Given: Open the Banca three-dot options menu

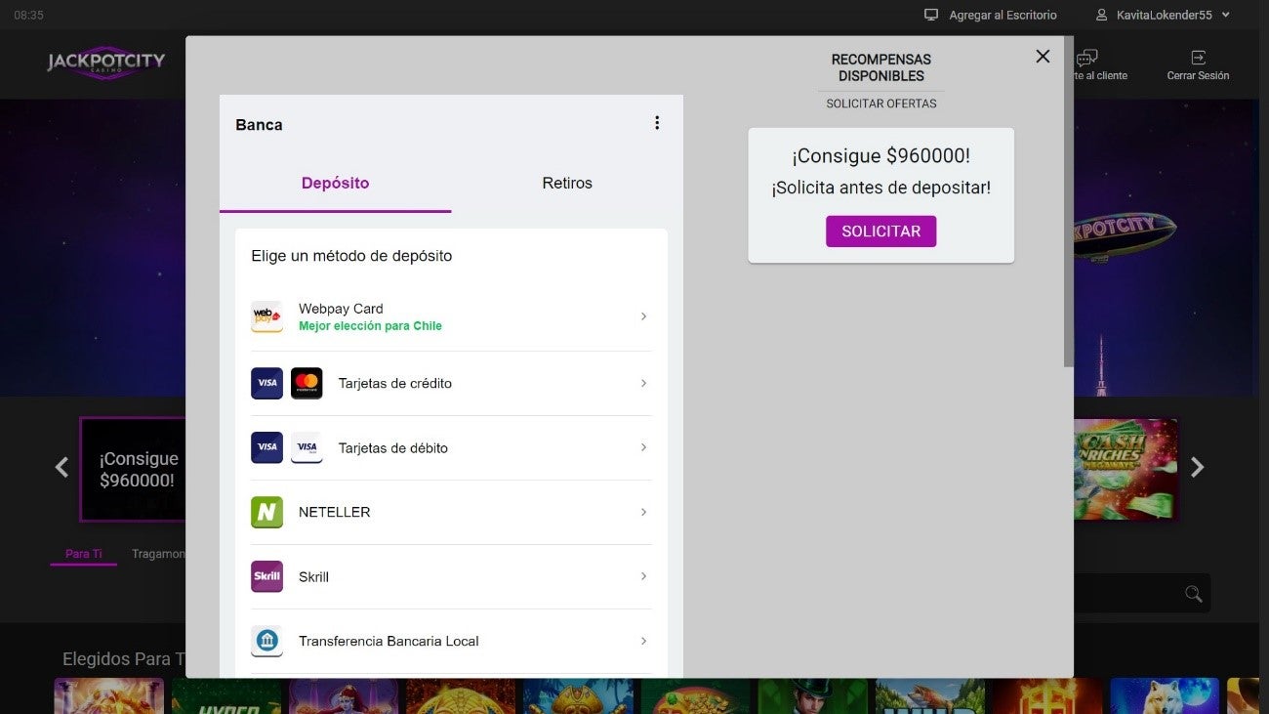Looking at the screenshot, I should point(657,123).
